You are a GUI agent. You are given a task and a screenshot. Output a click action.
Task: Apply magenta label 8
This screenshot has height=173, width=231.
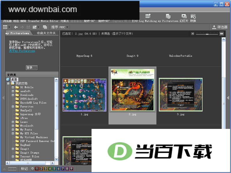tap(67, 169)
